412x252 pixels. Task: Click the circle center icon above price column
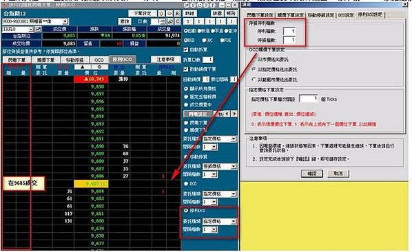coord(99,67)
